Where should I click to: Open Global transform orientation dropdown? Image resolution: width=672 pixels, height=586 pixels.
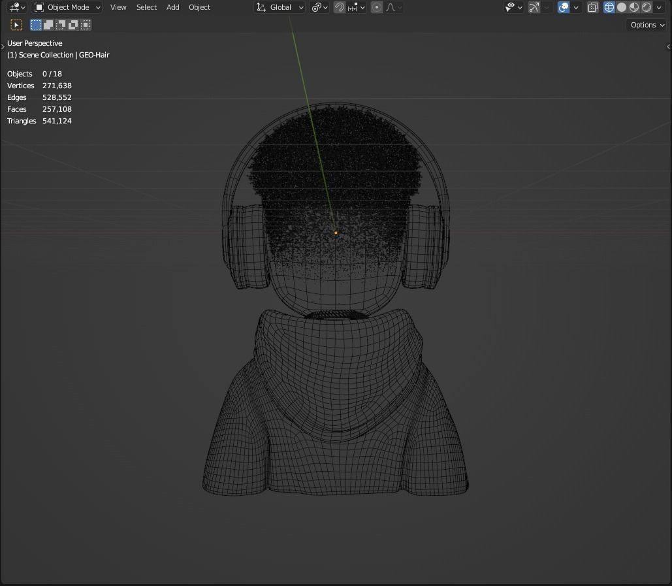[280, 7]
